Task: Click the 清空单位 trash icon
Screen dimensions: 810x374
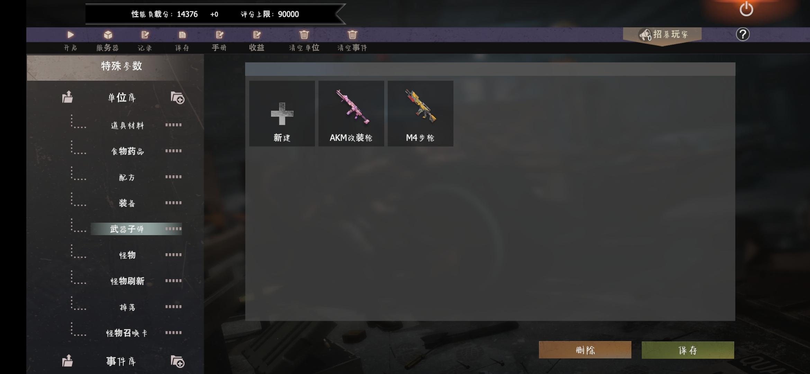Action: [304, 35]
